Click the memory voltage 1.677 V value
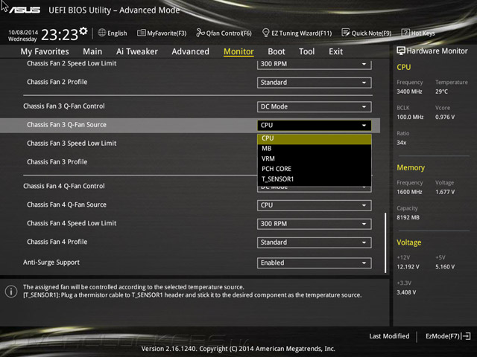The image size is (477, 357). pyautogui.click(x=445, y=192)
